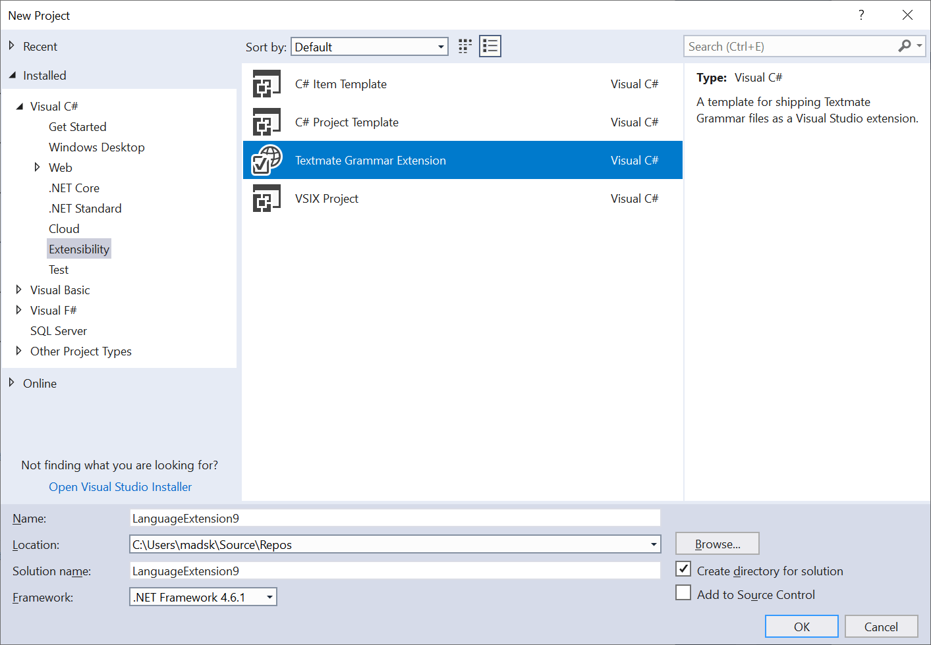Select Windows Desktop category
The image size is (931, 645).
97,147
